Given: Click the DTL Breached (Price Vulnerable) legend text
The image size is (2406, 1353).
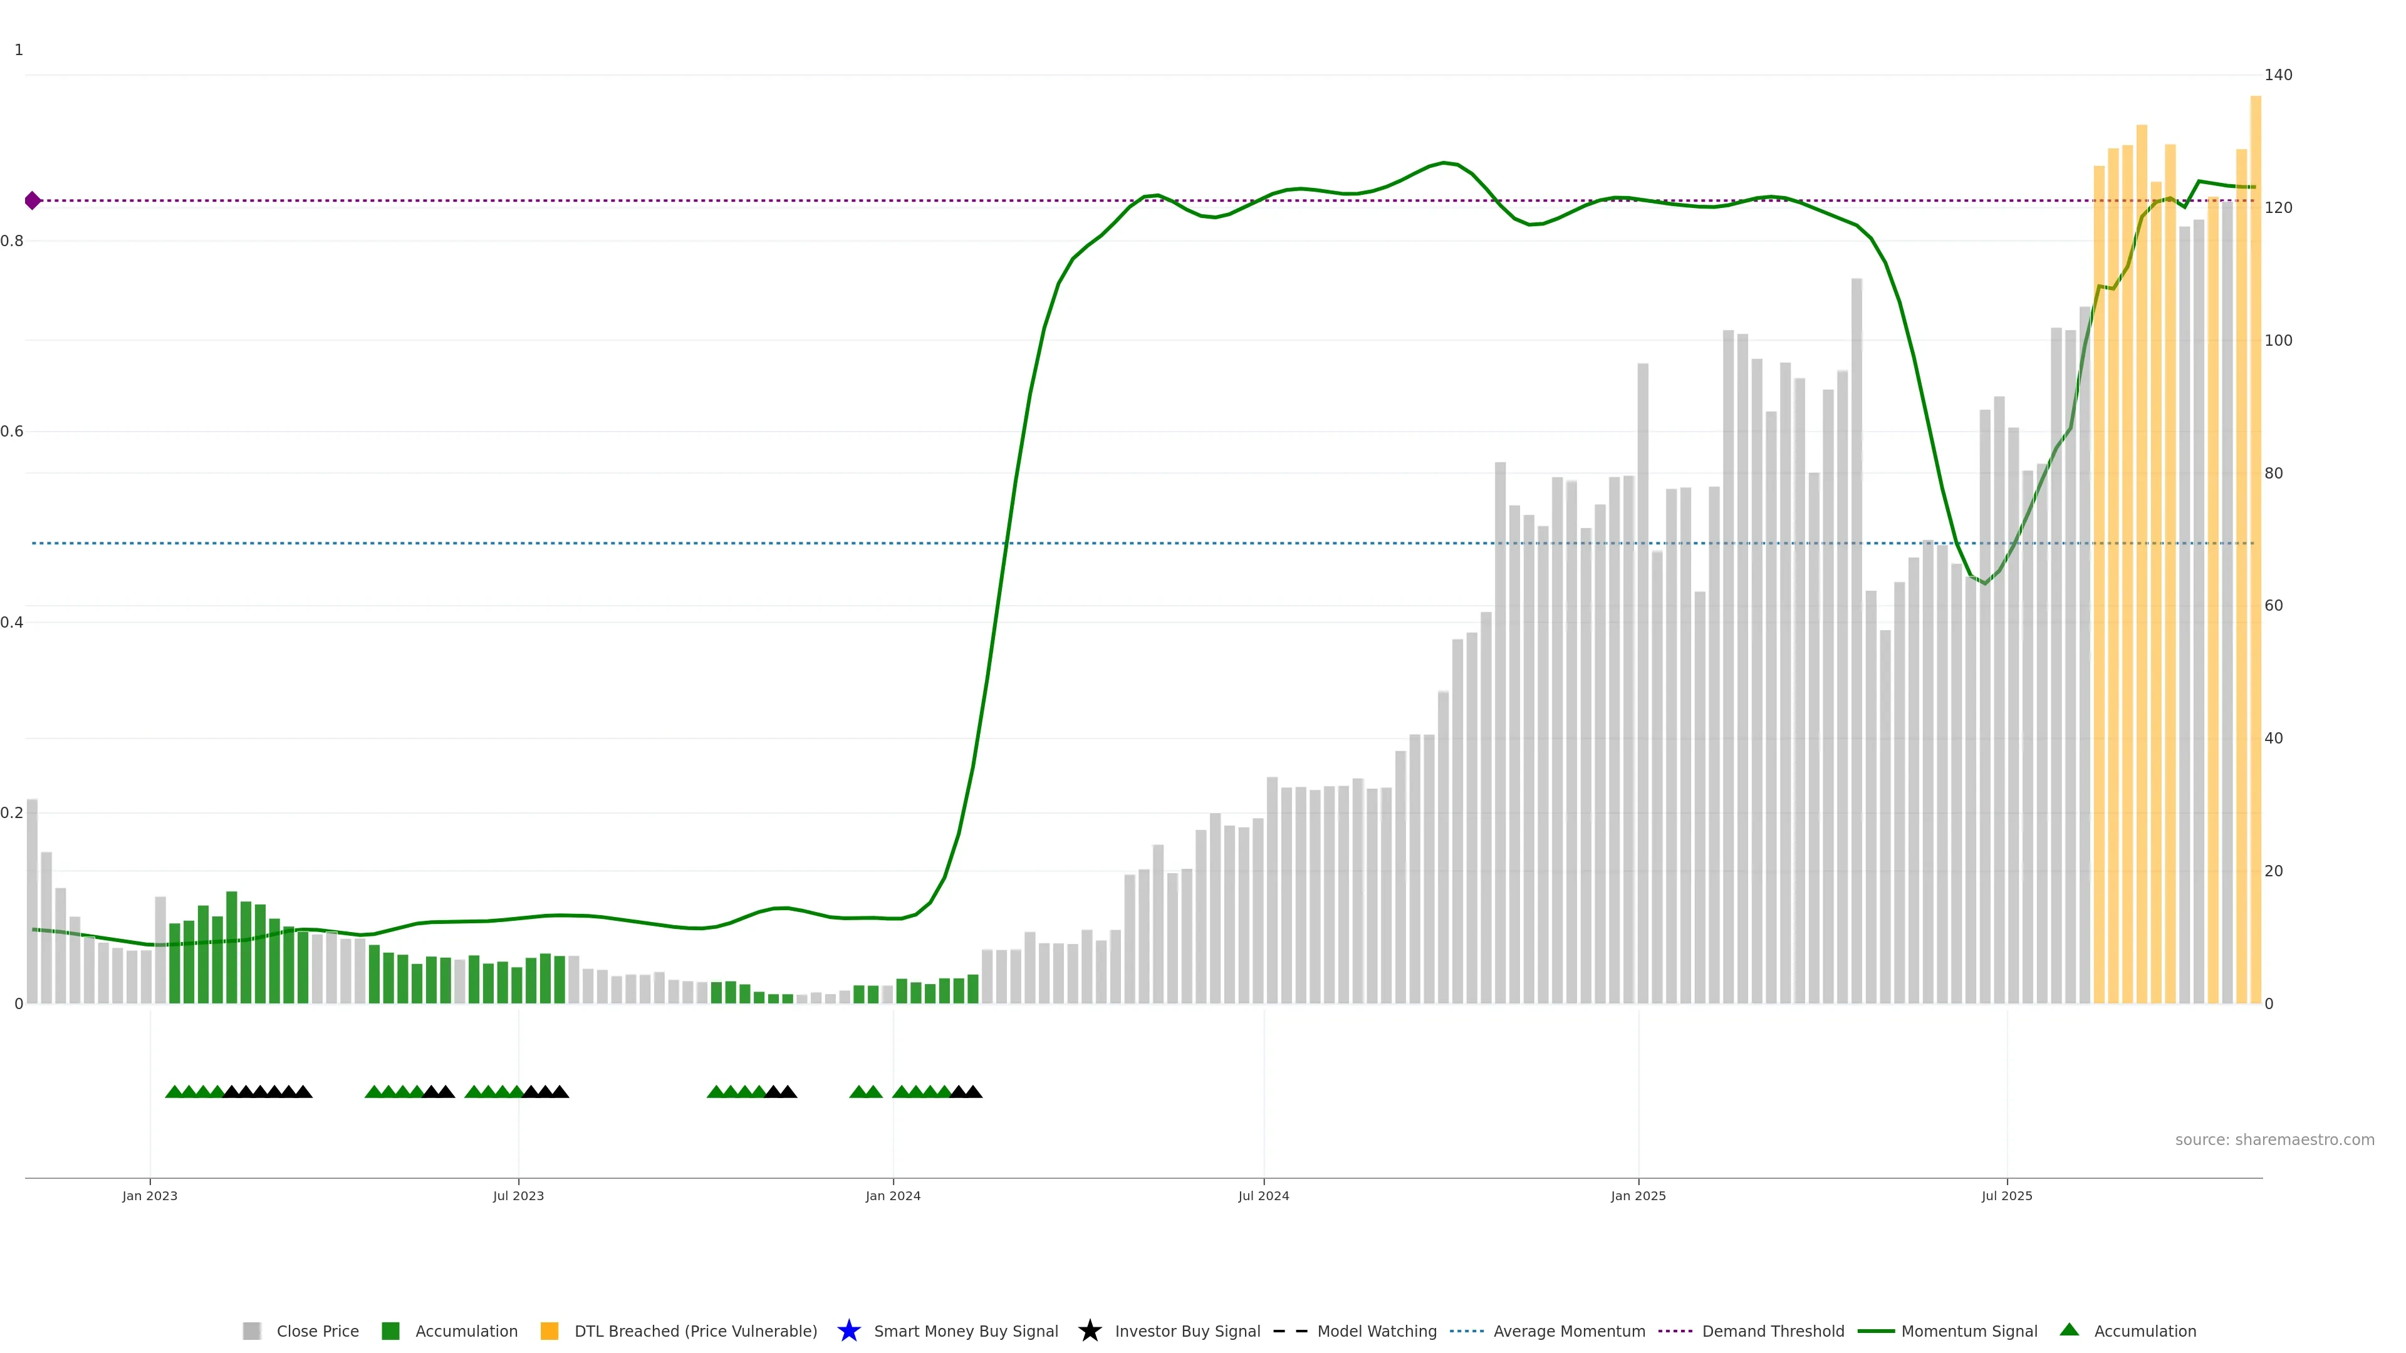Looking at the screenshot, I should pos(695,1330).
